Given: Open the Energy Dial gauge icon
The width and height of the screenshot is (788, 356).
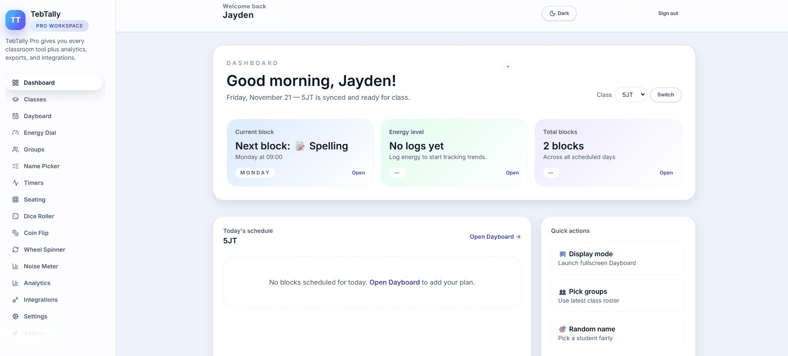Looking at the screenshot, I should (15, 133).
